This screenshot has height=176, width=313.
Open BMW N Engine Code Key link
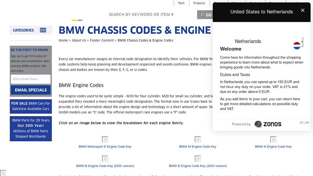click(273, 147)
